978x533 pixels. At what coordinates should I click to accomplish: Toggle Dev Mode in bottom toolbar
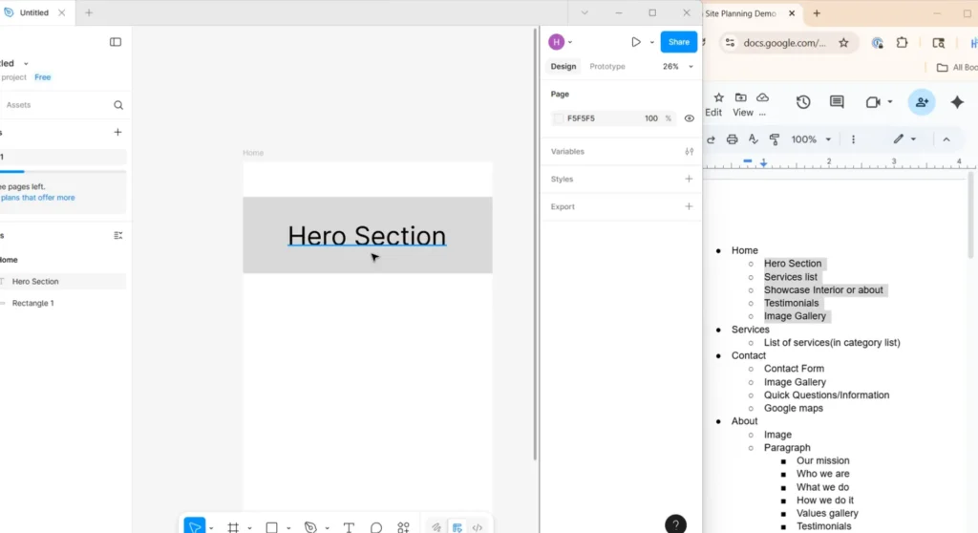[478, 527]
